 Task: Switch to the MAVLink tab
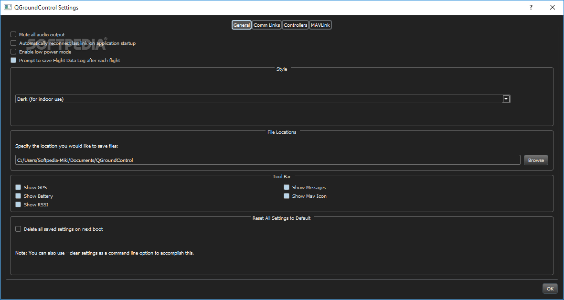click(320, 25)
